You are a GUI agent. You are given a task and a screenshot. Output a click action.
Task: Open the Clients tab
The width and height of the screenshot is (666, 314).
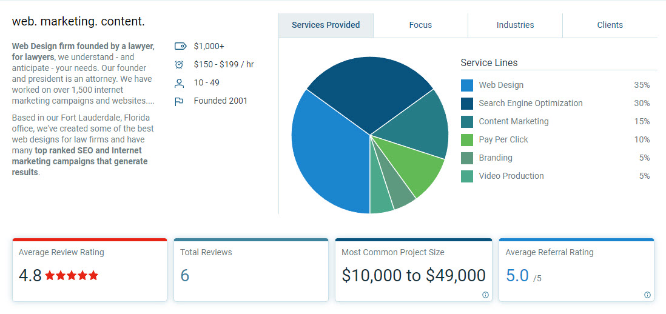tap(610, 25)
